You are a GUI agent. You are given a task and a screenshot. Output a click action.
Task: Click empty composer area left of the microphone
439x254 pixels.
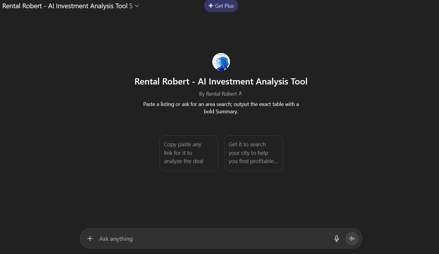[265, 239]
